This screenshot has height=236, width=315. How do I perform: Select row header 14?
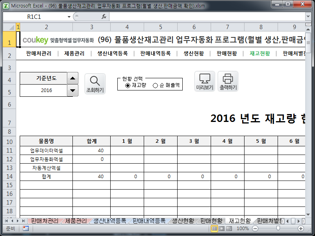tap(9, 176)
